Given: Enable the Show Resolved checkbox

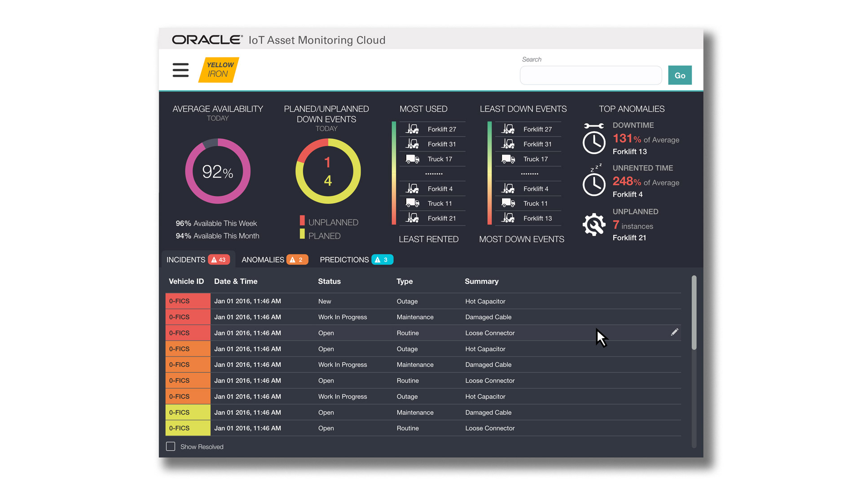Looking at the screenshot, I should click(x=171, y=446).
